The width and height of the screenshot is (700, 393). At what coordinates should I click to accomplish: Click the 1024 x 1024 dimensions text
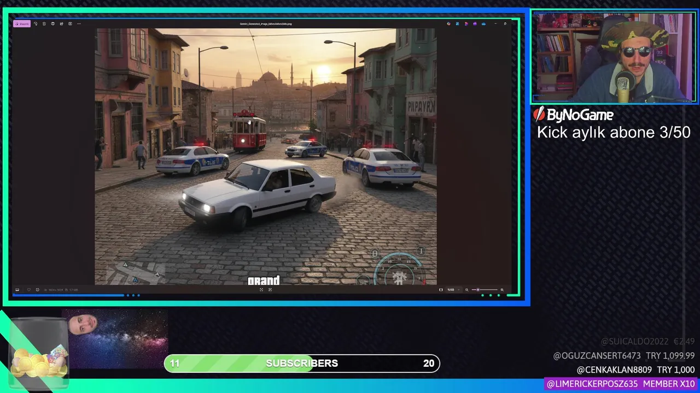click(55, 290)
